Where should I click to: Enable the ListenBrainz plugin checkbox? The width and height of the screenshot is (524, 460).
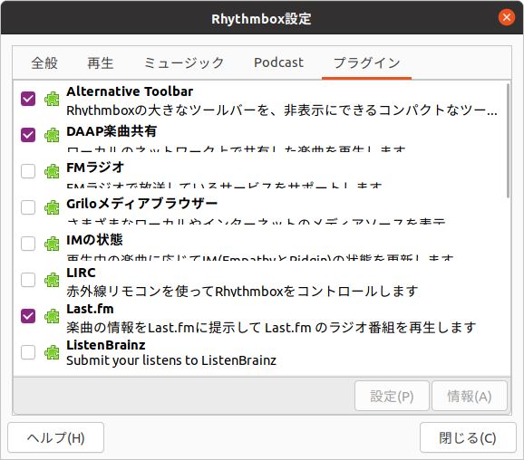pyautogui.click(x=28, y=352)
